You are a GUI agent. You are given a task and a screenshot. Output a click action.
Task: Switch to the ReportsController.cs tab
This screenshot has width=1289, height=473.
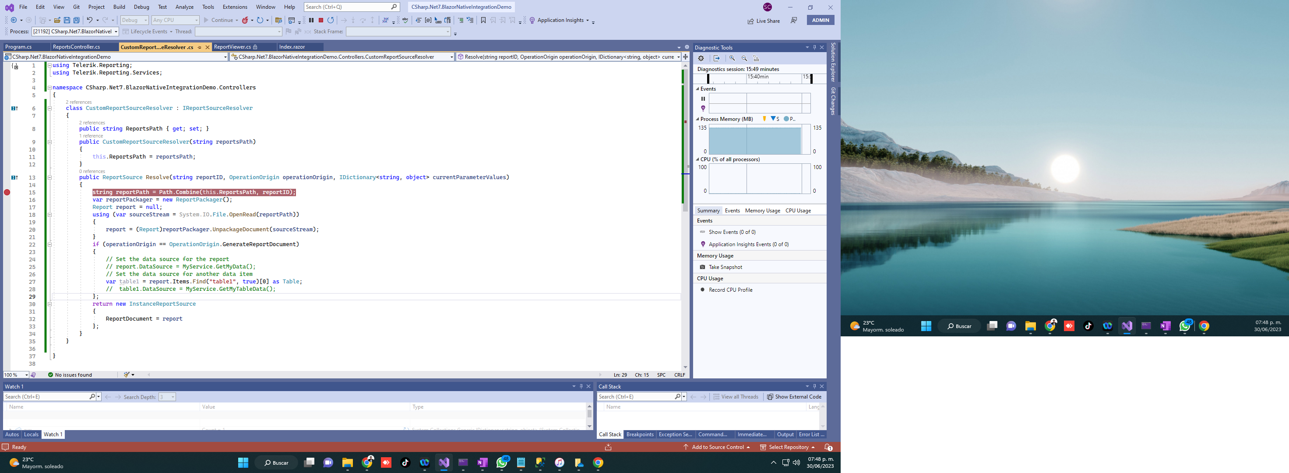(x=77, y=47)
